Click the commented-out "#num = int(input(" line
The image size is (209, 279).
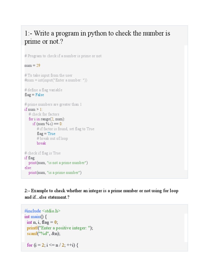pyautogui.click(x=56, y=80)
